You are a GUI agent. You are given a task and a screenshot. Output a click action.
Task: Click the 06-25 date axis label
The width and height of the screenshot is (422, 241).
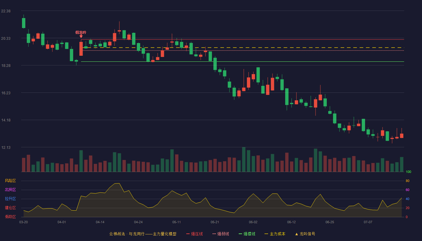point(330,222)
